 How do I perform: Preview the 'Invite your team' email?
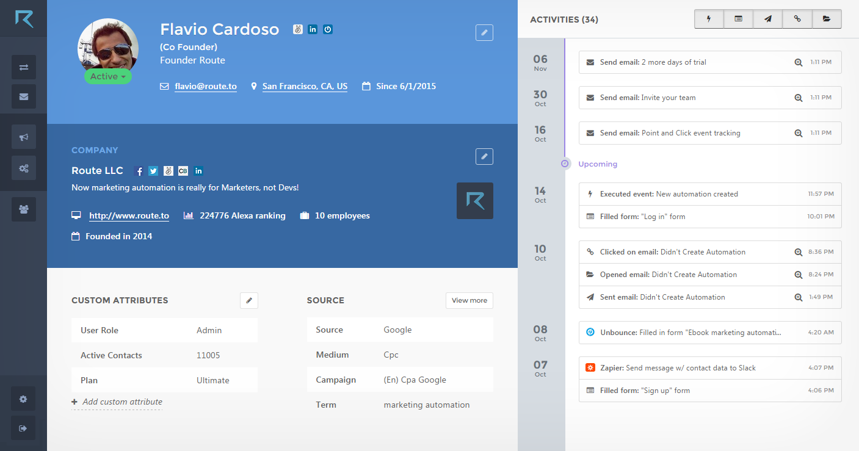pos(798,98)
